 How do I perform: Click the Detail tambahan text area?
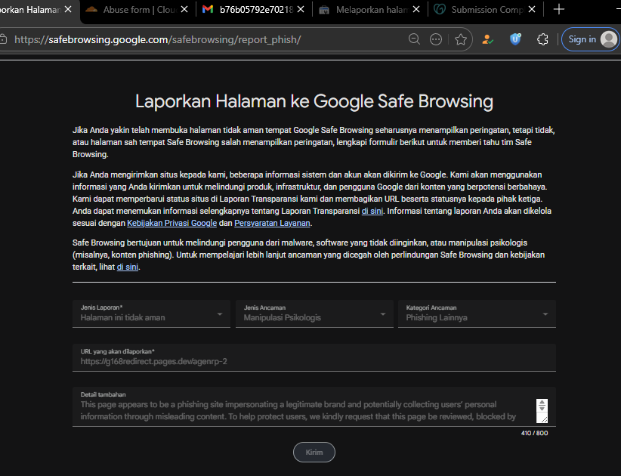tap(314, 406)
